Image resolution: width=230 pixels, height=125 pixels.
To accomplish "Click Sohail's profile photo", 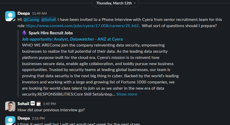I will [10, 106].
